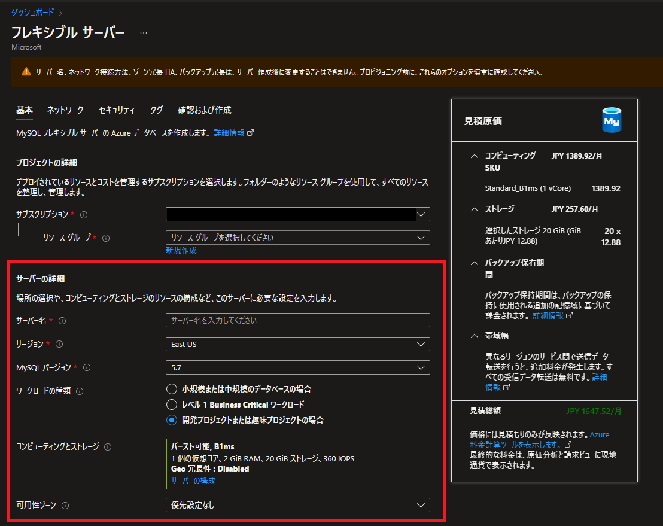Click the JPY 1647.52/月 total estimate
Viewport: 663px width, 526px height.
pos(594,411)
